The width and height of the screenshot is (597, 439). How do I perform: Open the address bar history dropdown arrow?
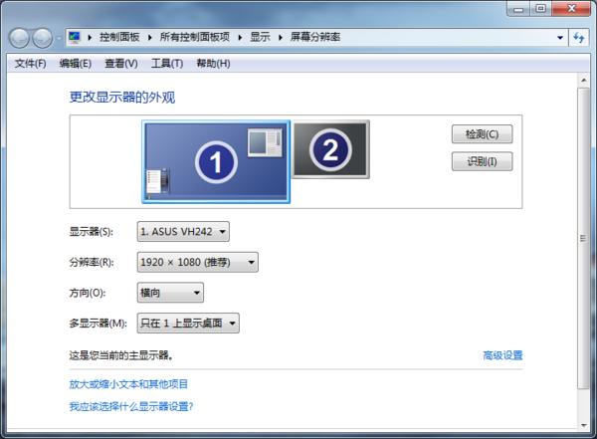(559, 38)
